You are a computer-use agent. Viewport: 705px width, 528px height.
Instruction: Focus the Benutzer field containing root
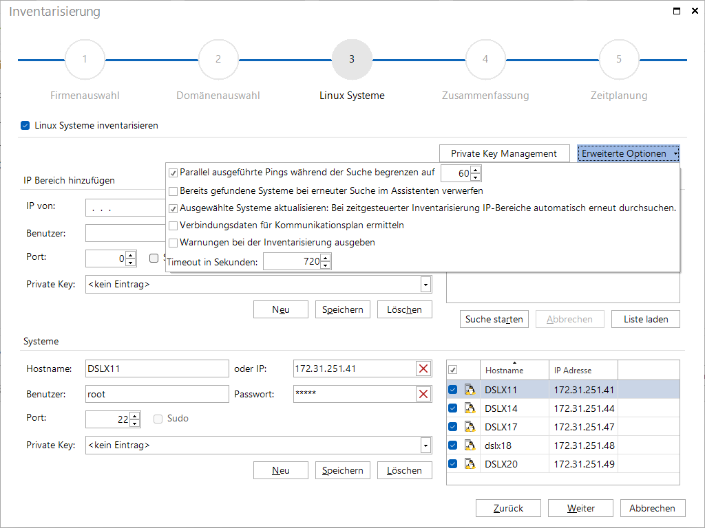click(157, 394)
